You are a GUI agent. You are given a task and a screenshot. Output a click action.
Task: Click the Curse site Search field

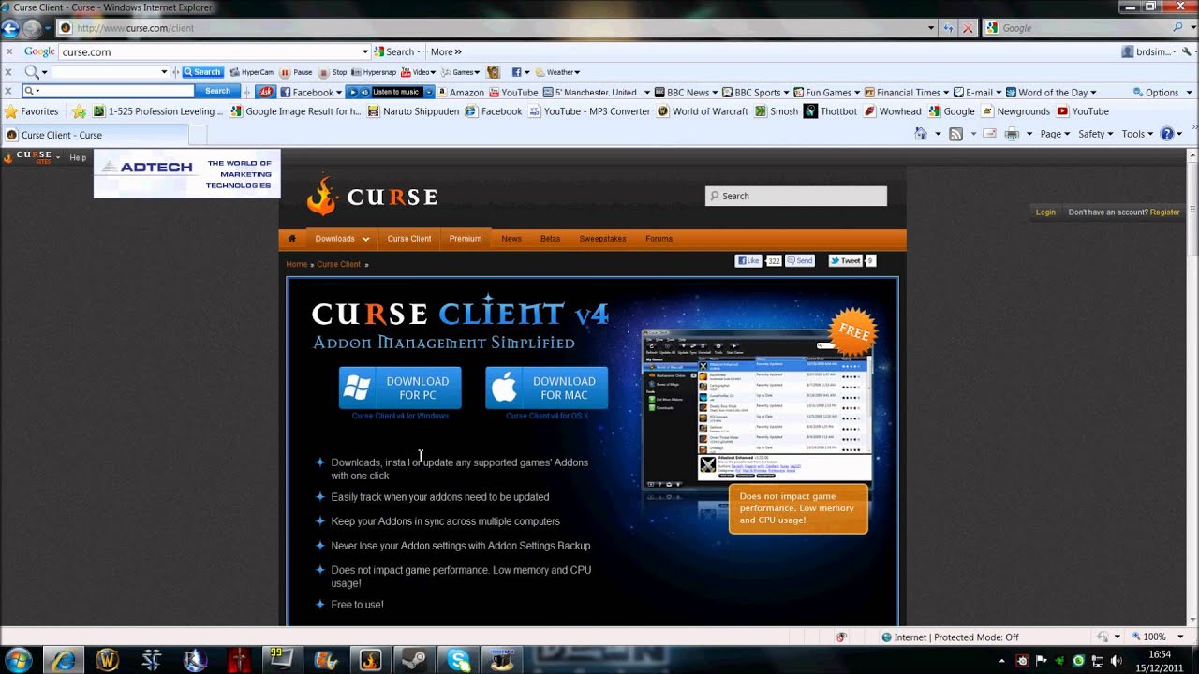pos(796,196)
